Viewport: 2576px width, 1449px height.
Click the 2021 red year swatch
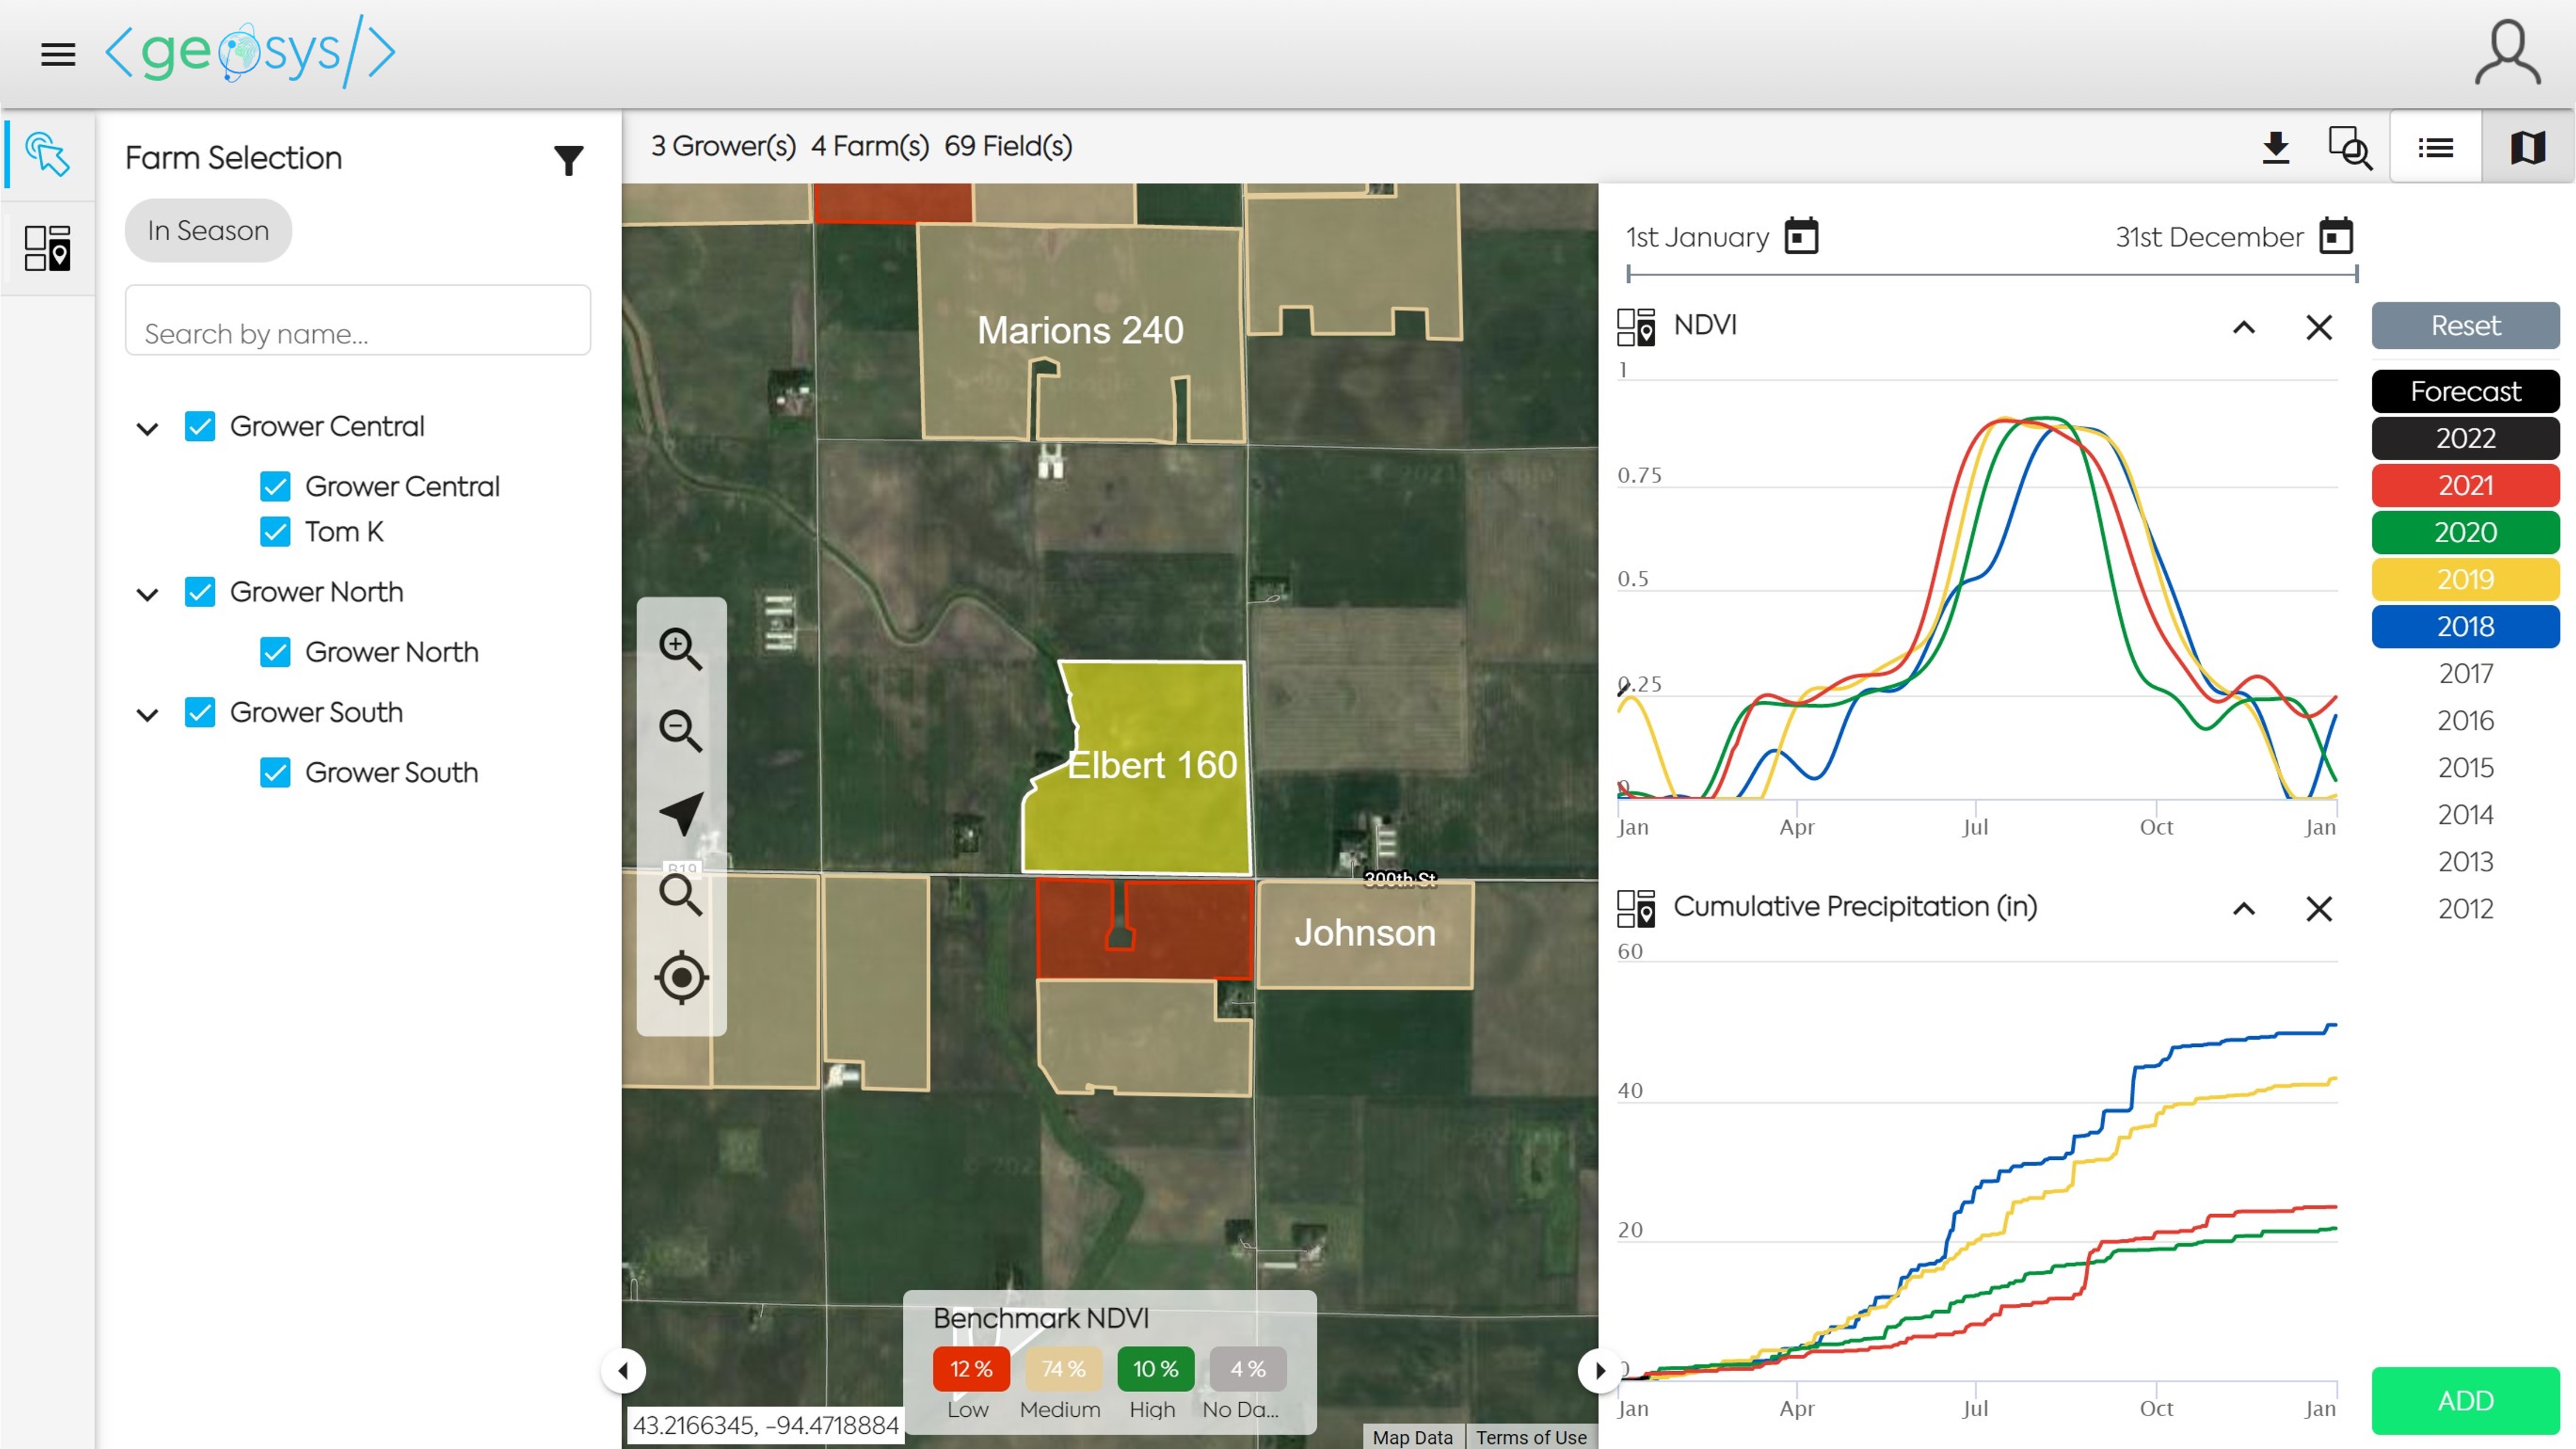[2465, 485]
